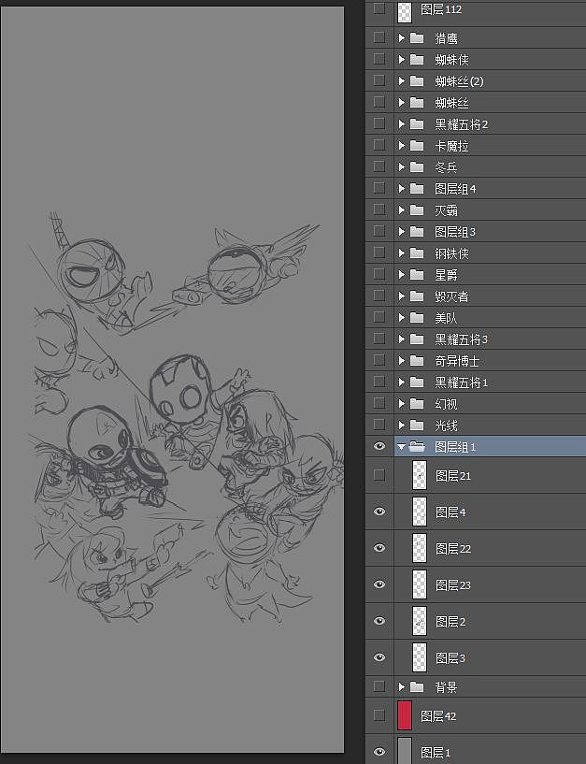Viewport: 586px width, 764px height.
Task: Click the red thumbnail of 图层42
Action: 405,715
